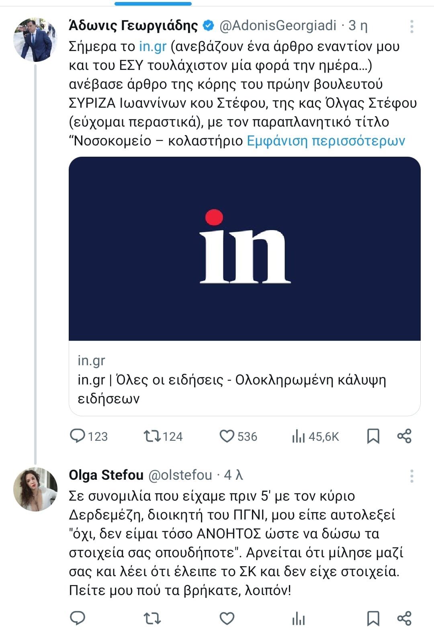434x630 pixels.
Task: Open the in.gr link in tweet text
Action: (x=153, y=47)
